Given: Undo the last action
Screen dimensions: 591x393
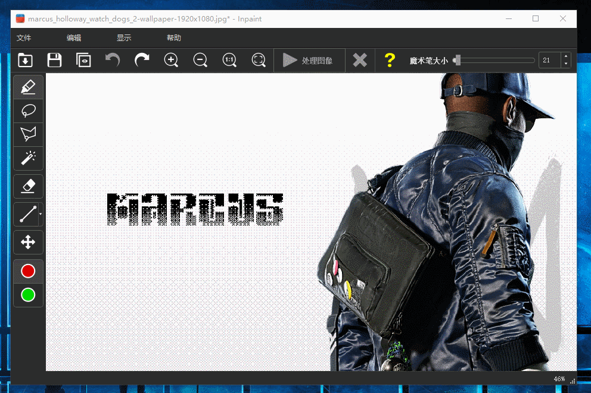Looking at the screenshot, I should click(113, 60).
